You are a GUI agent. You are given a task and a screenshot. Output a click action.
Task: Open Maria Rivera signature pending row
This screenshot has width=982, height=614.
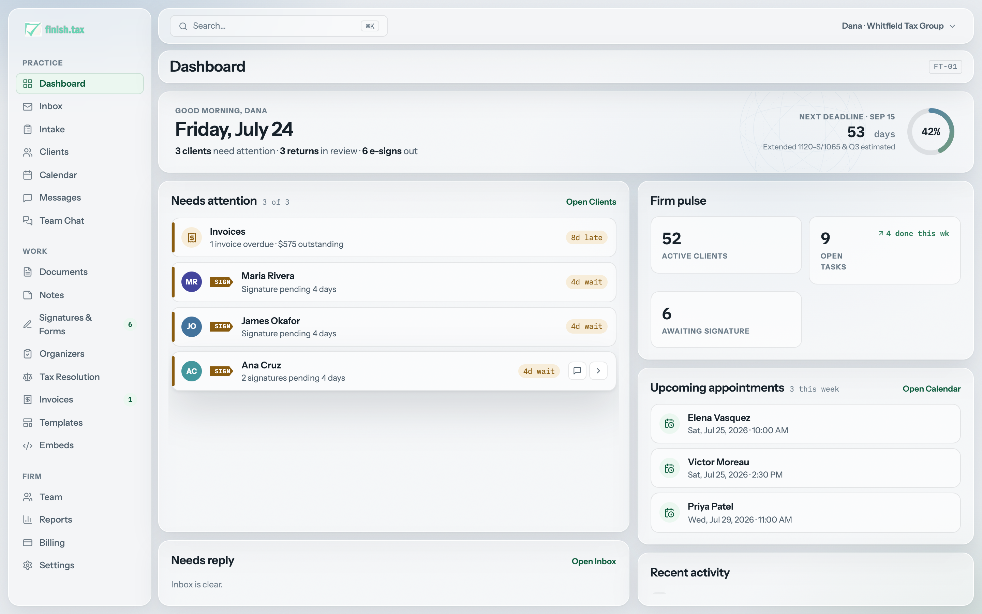[x=393, y=282]
